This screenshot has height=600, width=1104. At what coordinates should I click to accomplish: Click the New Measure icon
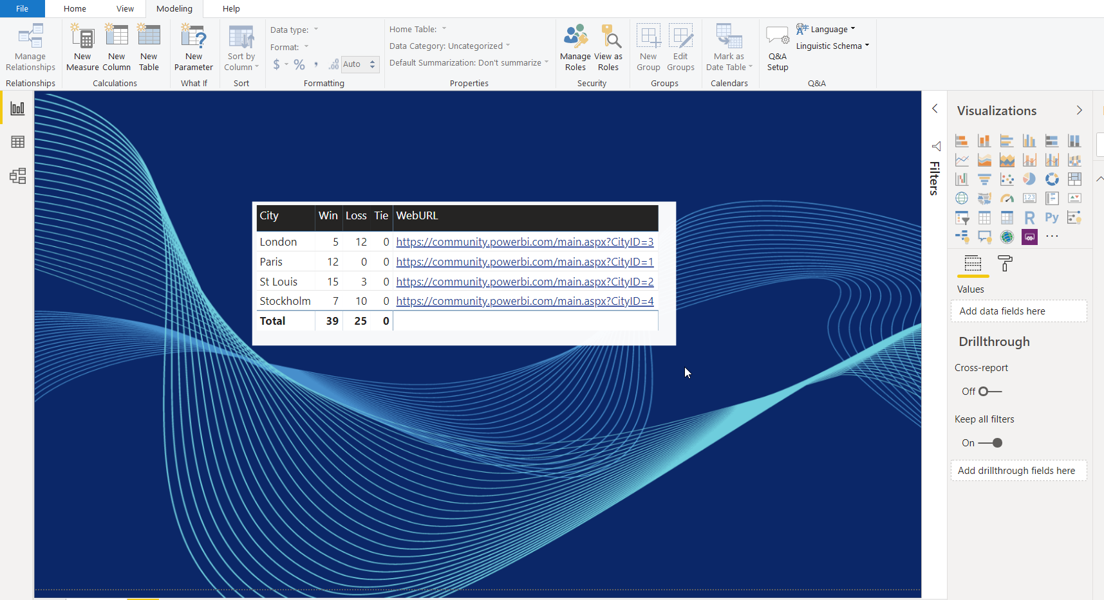click(82, 48)
